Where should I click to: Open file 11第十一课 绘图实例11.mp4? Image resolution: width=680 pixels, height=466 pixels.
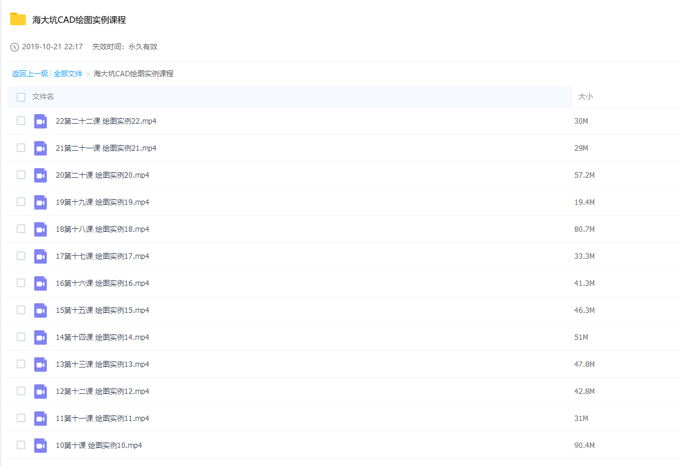tap(103, 419)
